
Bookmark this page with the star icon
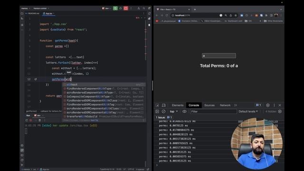(236, 15)
